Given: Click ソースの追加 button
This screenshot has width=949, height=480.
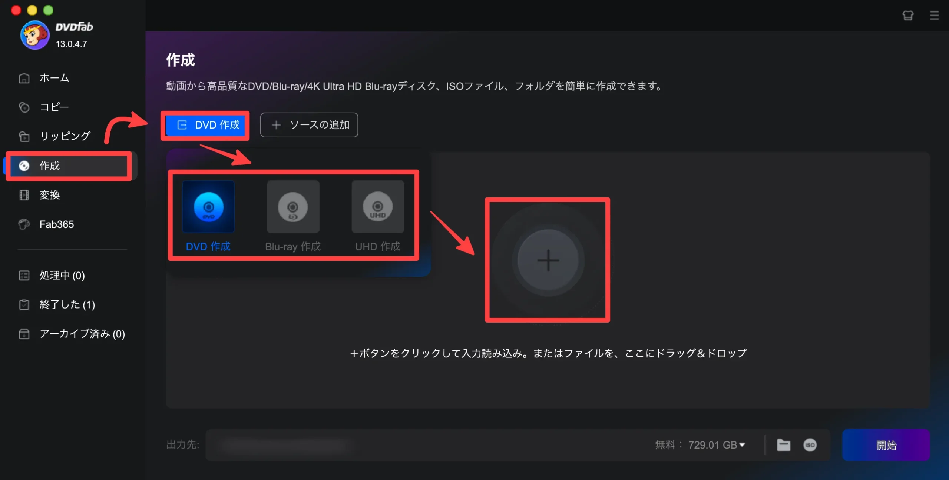Looking at the screenshot, I should coord(309,125).
